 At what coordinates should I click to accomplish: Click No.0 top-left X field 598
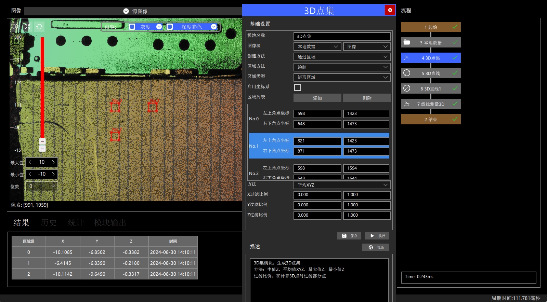pyautogui.click(x=317, y=114)
